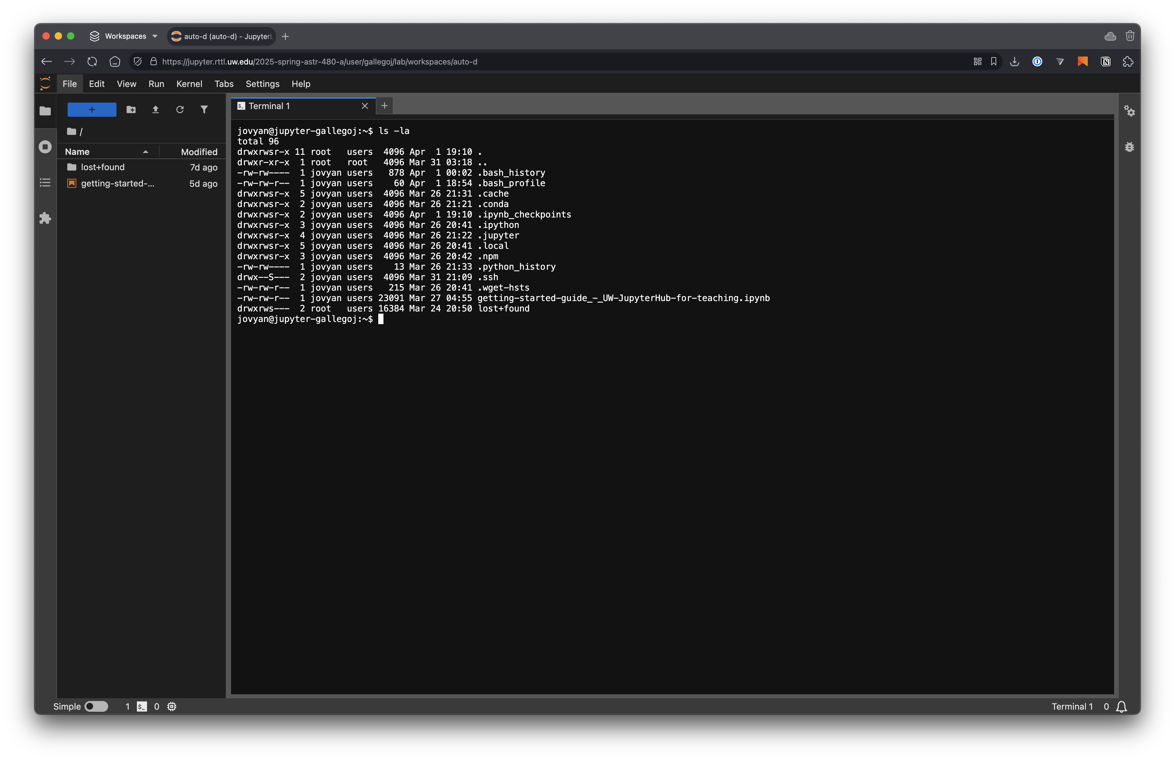
Task: Reverse sort order using the Name column chevron
Action: pos(146,152)
